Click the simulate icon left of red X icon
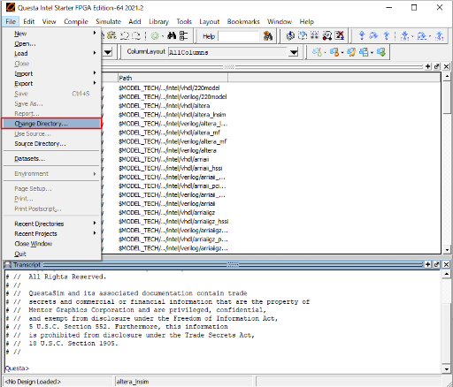 pyautogui.click(x=327, y=35)
